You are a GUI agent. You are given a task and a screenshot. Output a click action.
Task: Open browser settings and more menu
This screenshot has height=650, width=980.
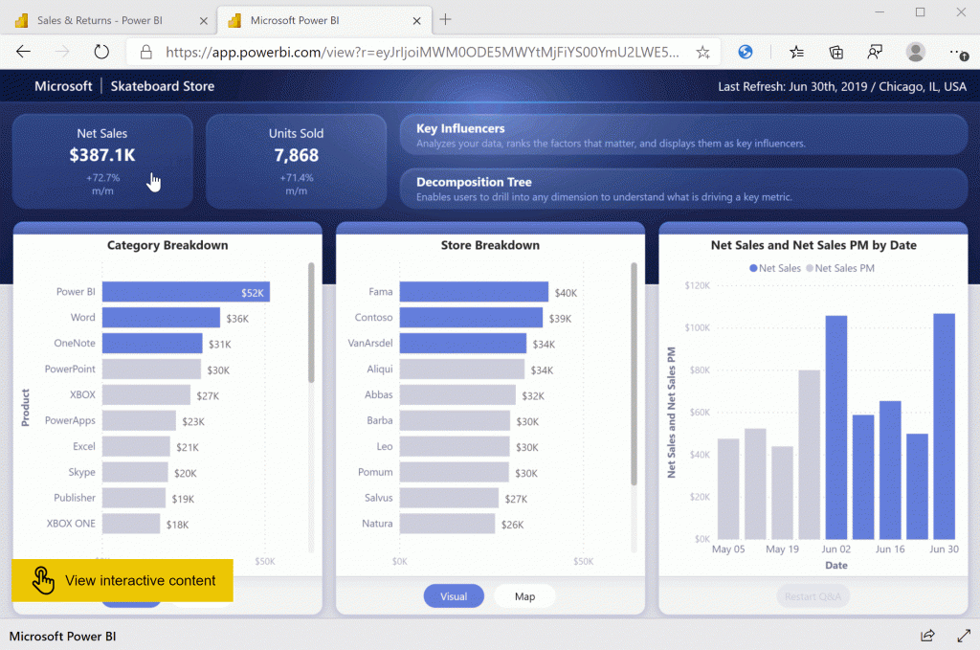[958, 53]
